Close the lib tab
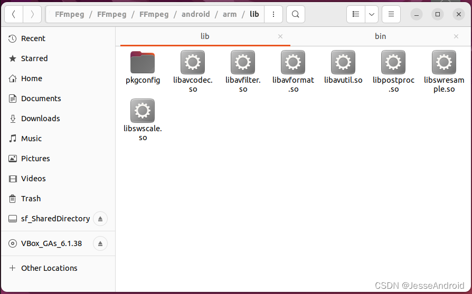This screenshot has height=294, width=472. (280, 36)
